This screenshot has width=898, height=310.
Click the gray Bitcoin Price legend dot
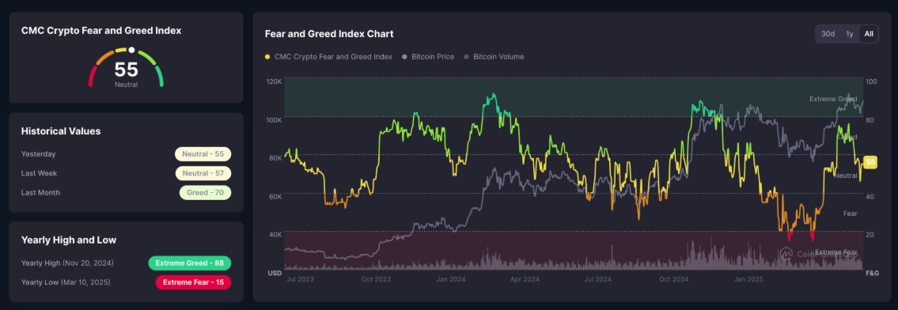[405, 57]
